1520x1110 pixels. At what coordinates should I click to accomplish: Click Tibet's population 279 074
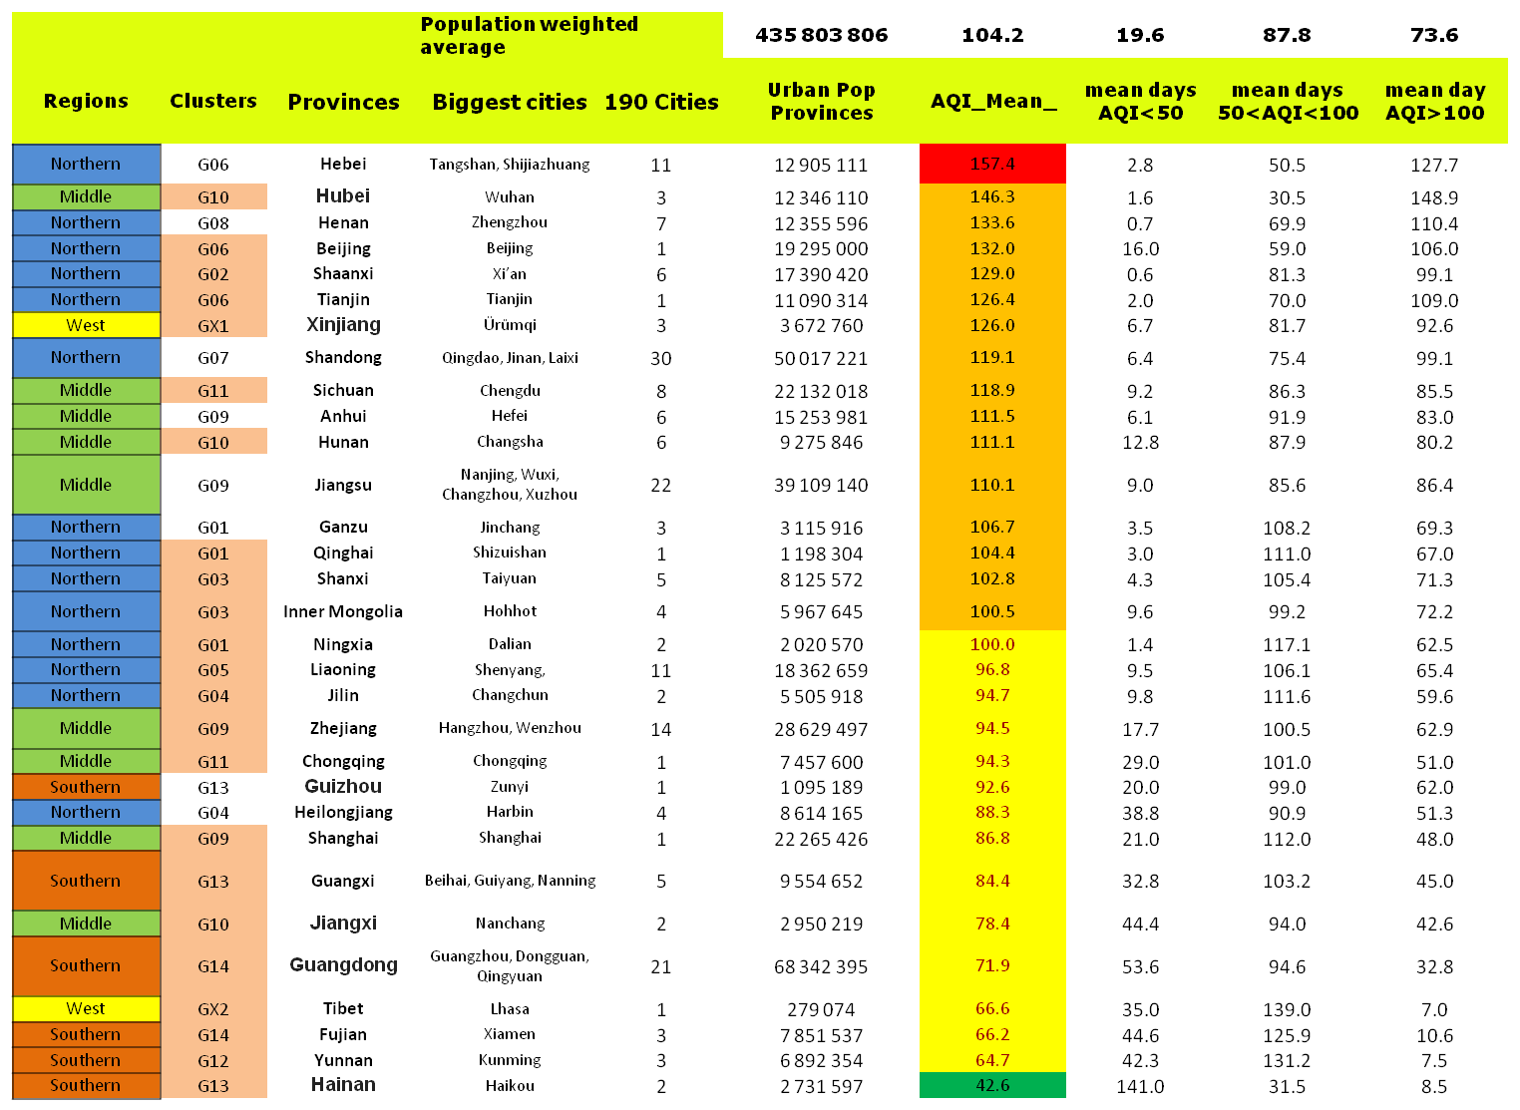822,1009
